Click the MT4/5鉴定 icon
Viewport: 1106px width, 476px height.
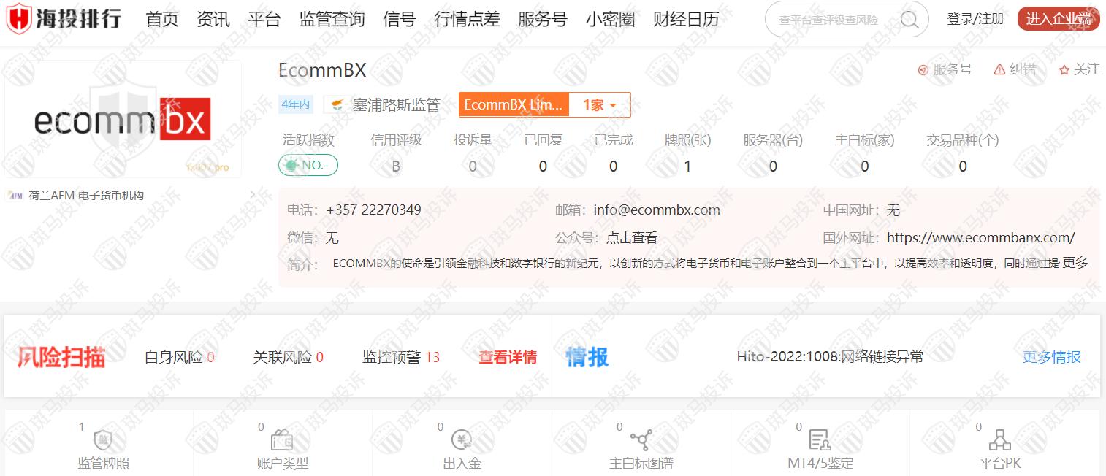[820, 439]
